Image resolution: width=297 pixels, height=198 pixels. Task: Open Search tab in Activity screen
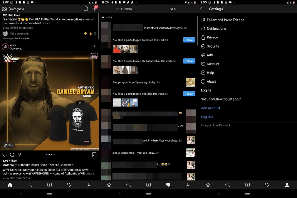[x=129, y=185]
